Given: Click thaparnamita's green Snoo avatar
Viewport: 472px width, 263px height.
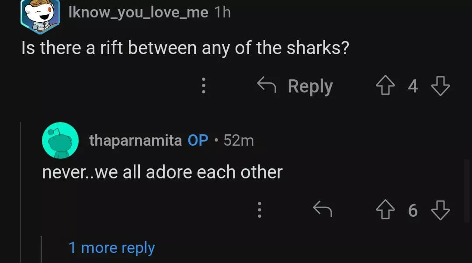Looking at the screenshot, I should click(x=60, y=140).
